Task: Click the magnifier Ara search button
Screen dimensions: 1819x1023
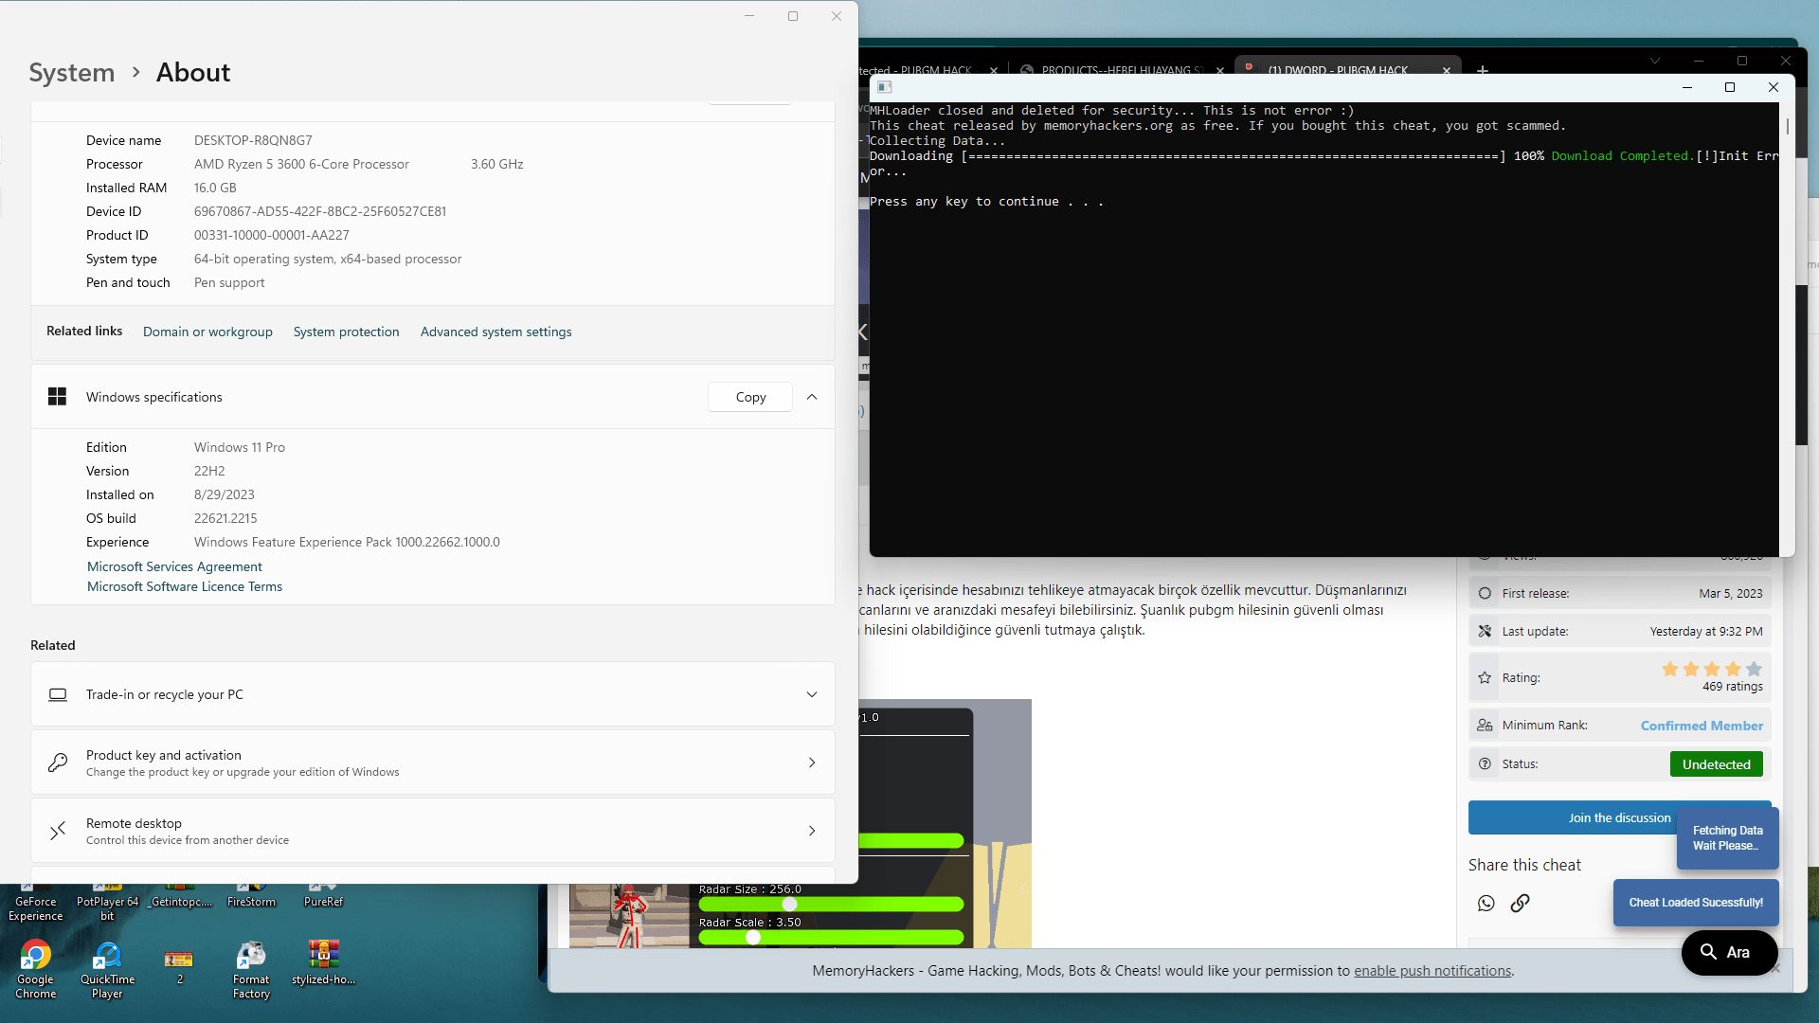Action: pyautogui.click(x=1729, y=952)
